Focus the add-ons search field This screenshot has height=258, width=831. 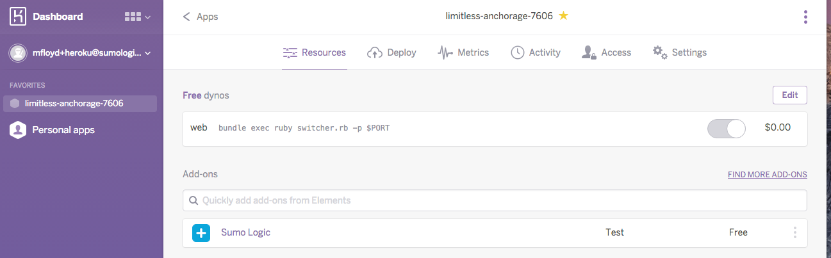click(x=495, y=200)
